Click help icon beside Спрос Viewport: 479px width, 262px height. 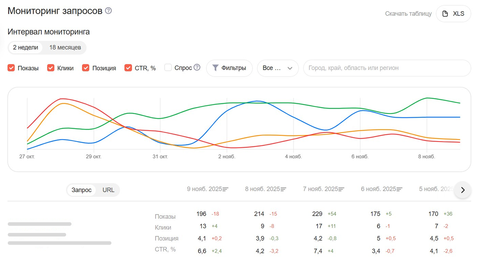point(197,67)
